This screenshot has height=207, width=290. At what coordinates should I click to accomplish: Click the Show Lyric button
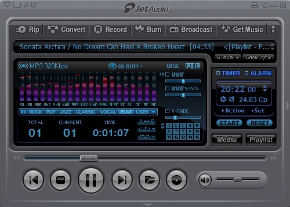click(258, 58)
